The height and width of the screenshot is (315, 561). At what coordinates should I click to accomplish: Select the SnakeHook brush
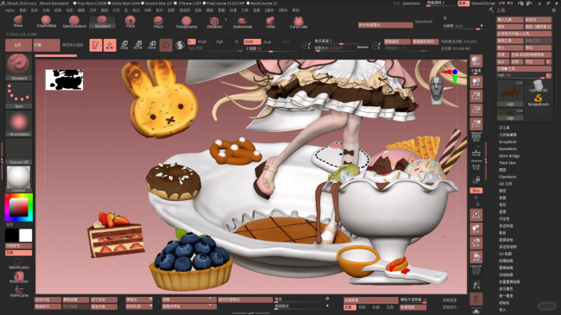(x=243, y=22)
